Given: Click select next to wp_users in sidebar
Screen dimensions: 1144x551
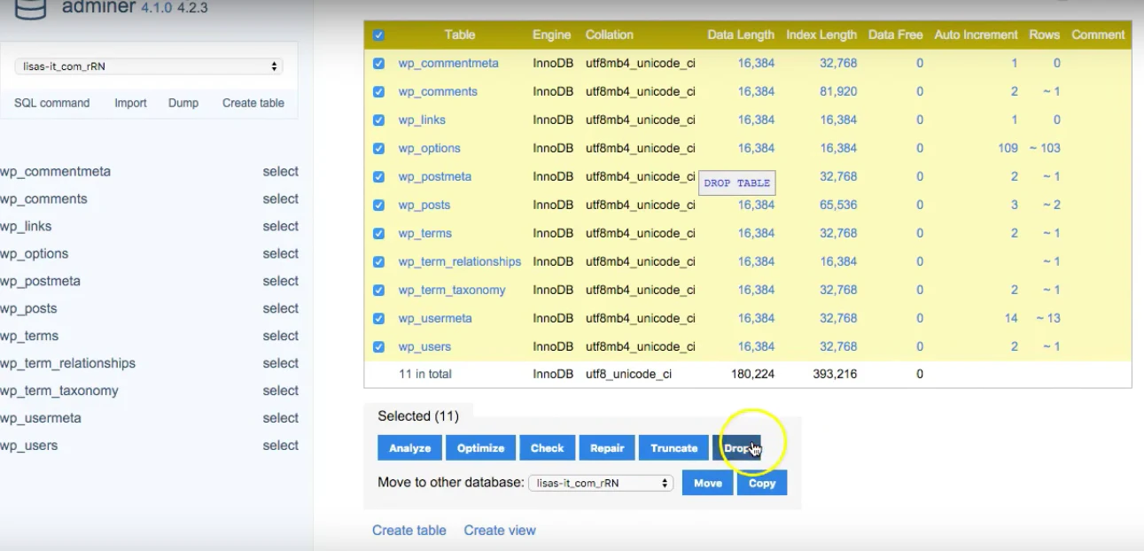Looking at the screenshot, I should click(x=281, y=446).
